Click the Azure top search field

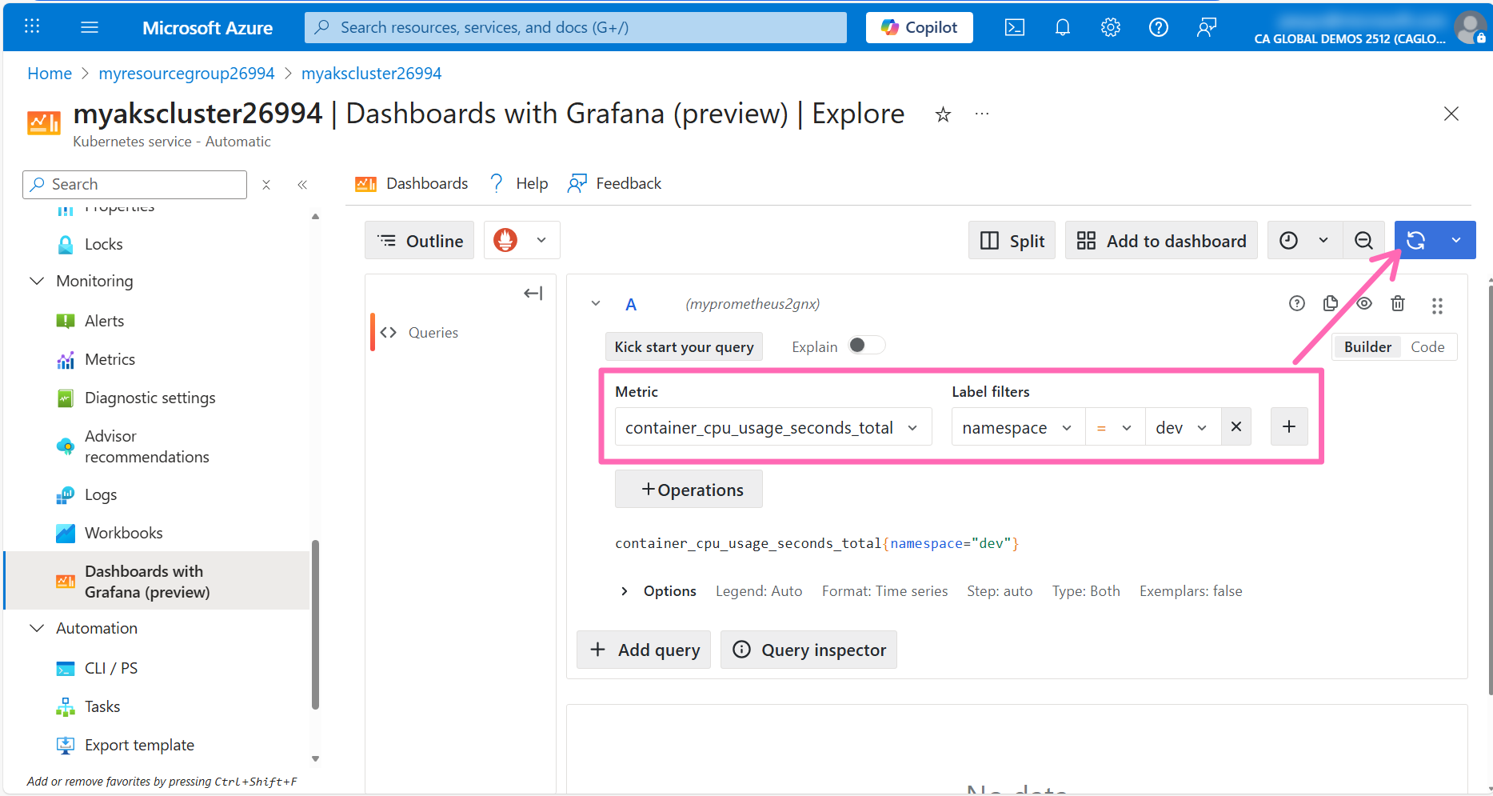(x=575, y=27)
